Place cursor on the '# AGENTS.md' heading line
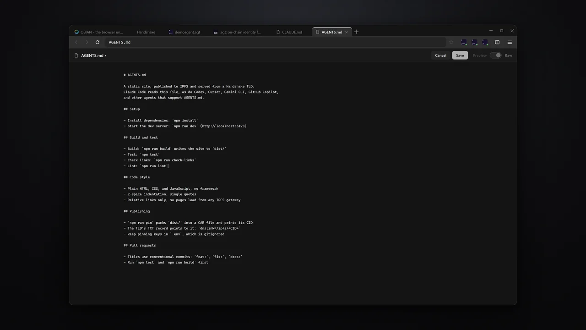The width and height of the screenshot is (586, 330). (135, 75)
